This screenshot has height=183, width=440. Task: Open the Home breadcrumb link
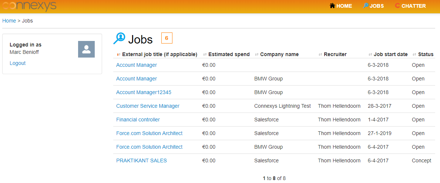(x=9, y=21)
